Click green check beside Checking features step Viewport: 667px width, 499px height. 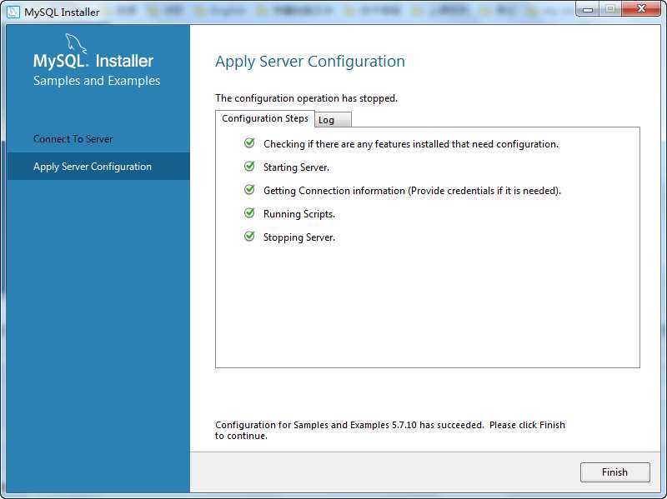pos(249,143)
